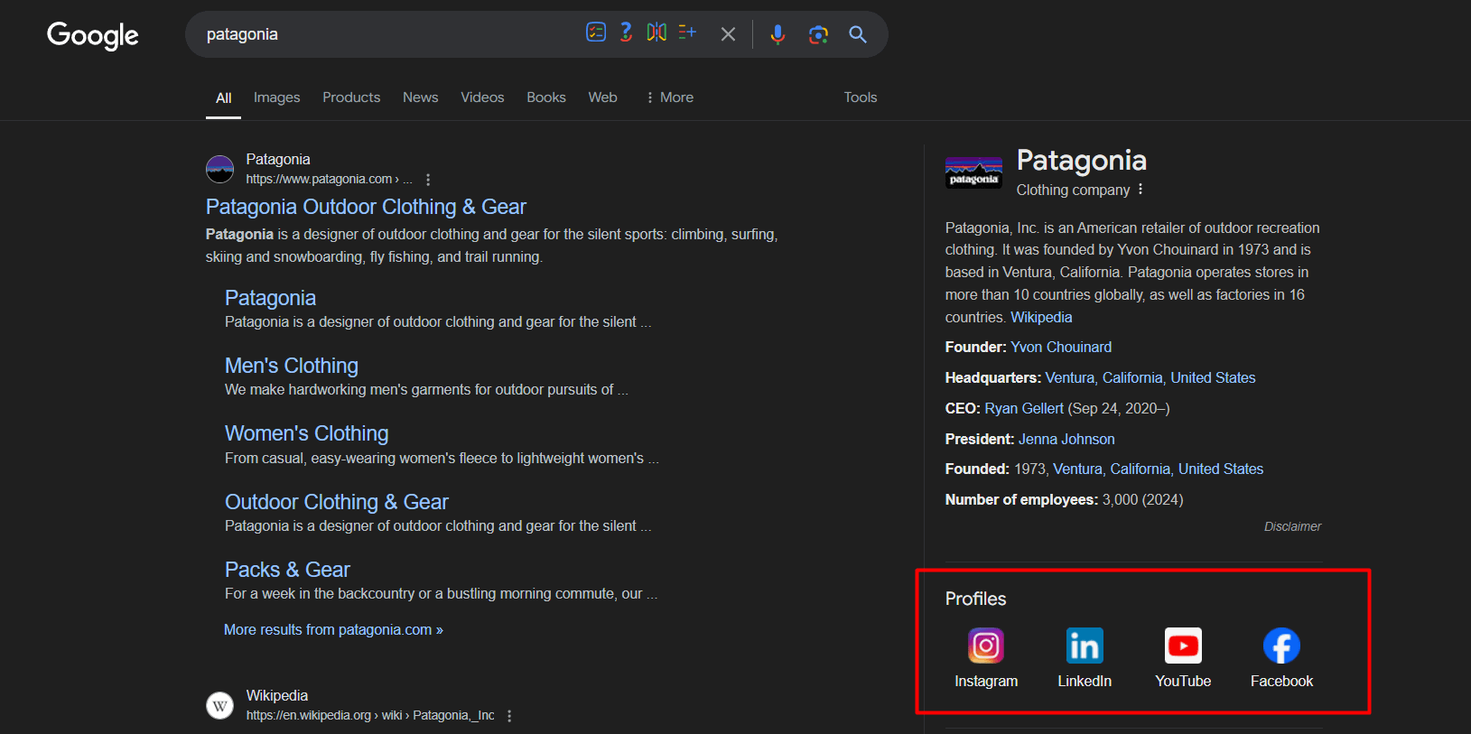Switch to the Books tab
Image resolution: width=1471 pixels, height=734 pixels.
click(546, 98)
